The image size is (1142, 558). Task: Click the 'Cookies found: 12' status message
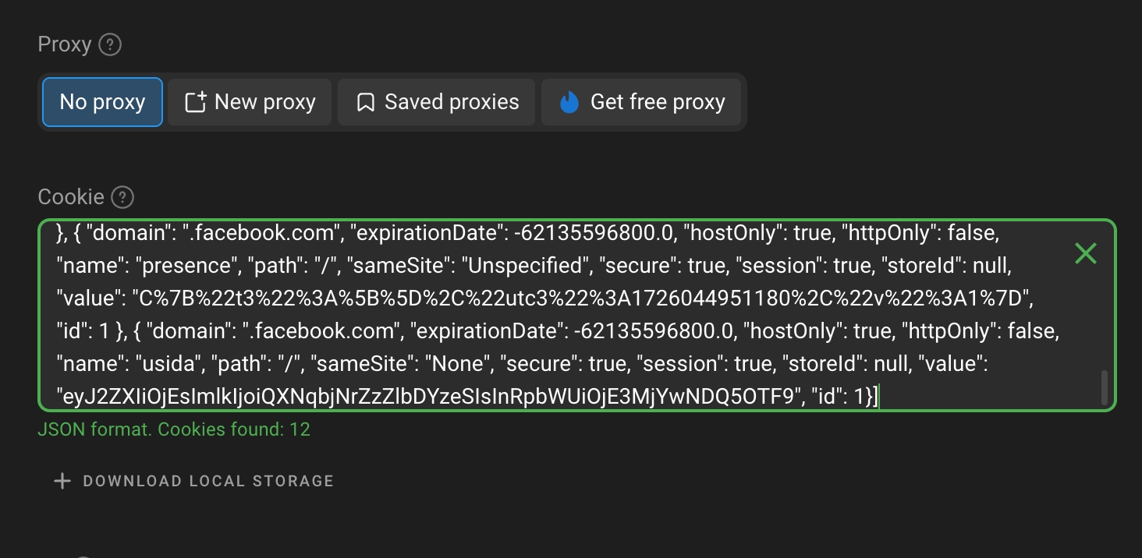[173, 429]
